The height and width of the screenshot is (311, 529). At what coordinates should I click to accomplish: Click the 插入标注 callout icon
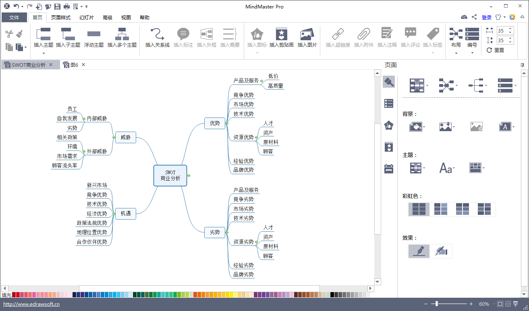coord(183,34)
